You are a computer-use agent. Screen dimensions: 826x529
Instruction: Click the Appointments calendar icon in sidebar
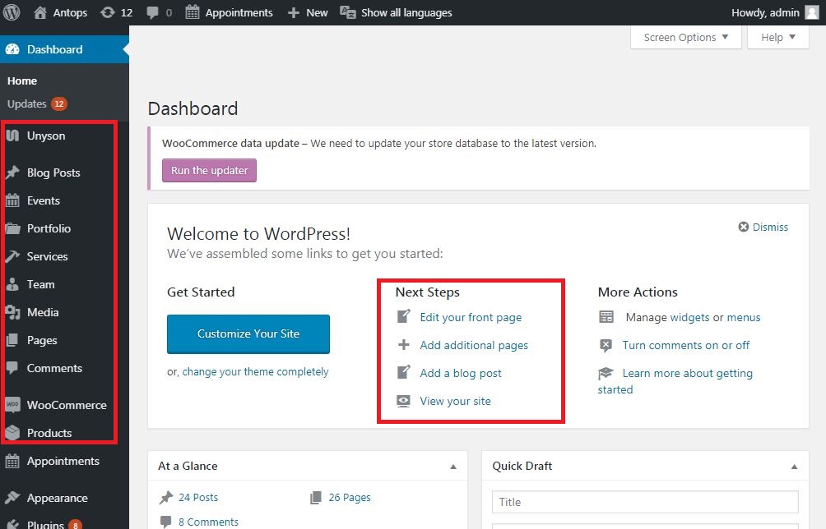12,461
